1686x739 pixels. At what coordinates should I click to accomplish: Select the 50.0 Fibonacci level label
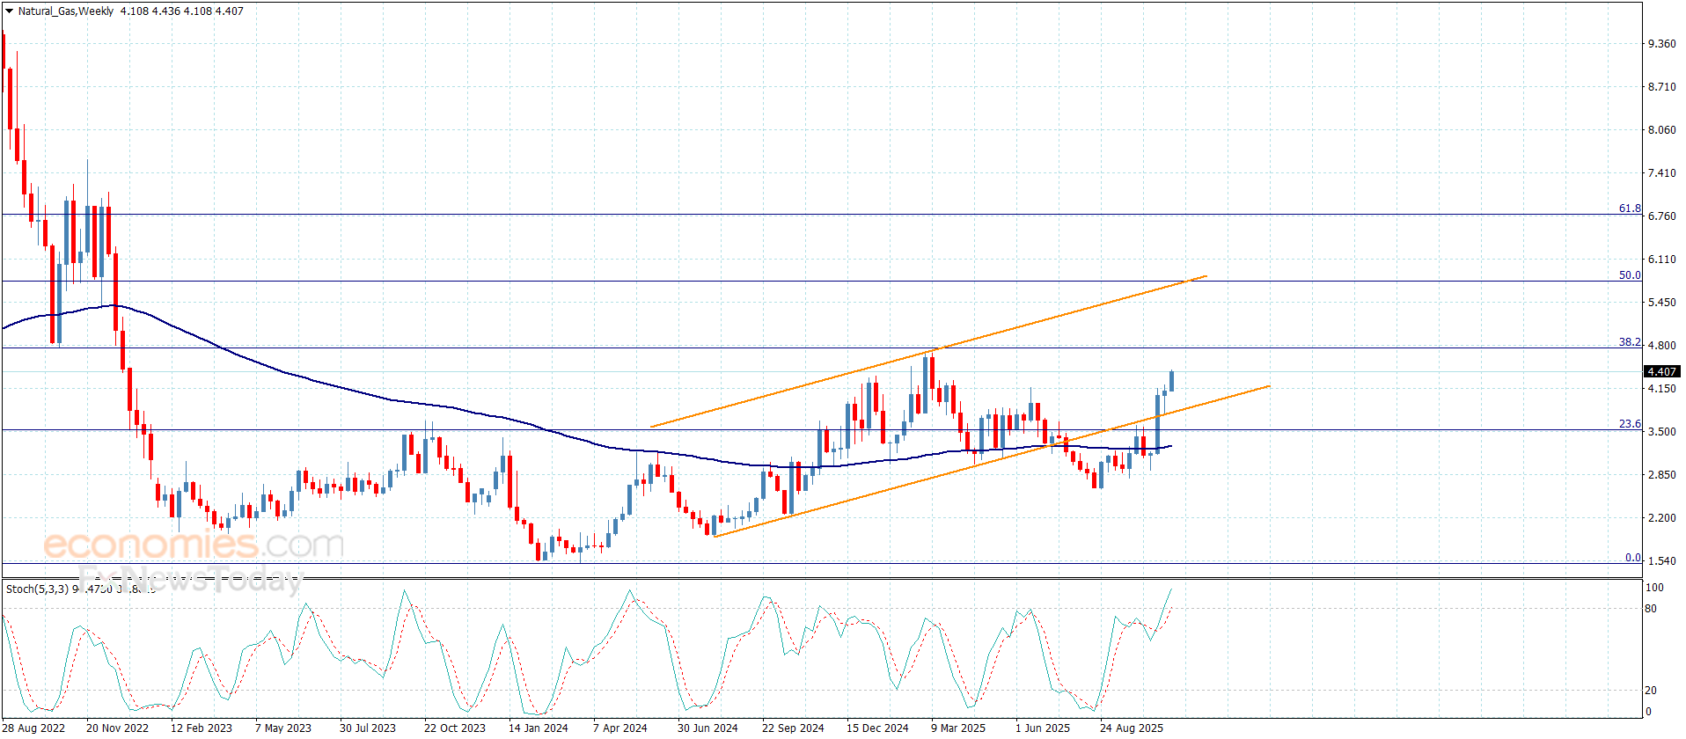click(x=1630, y=275)
